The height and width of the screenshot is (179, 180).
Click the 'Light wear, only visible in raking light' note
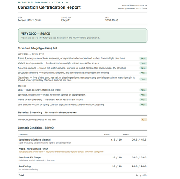(45, 143)
